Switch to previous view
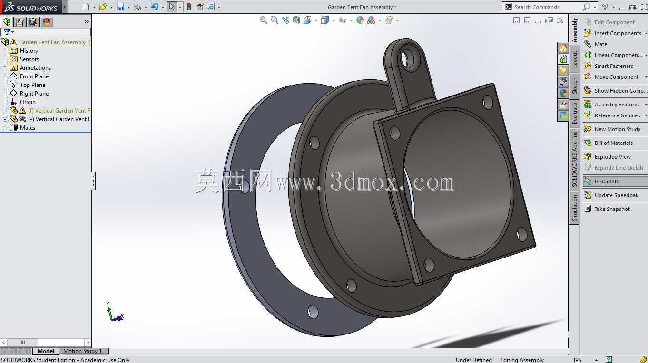The height and width of the screenshot is (363, 648). [x=285, y=20]
